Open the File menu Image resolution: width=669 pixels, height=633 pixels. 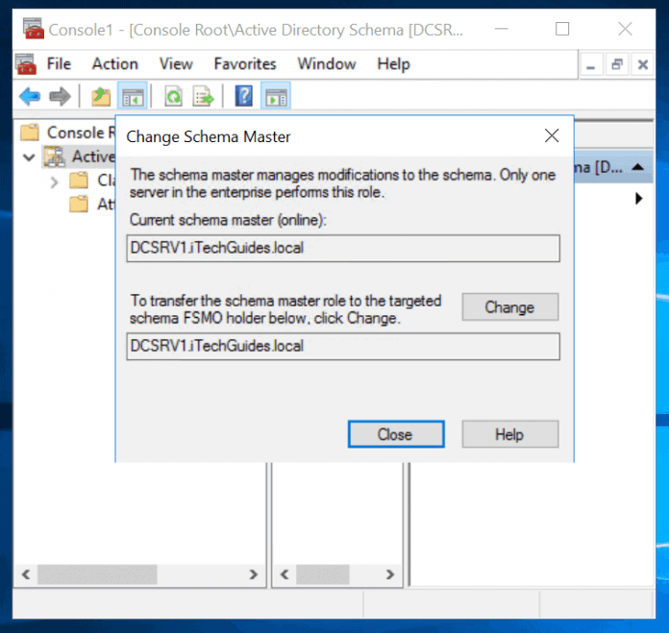tap(59, 64)
